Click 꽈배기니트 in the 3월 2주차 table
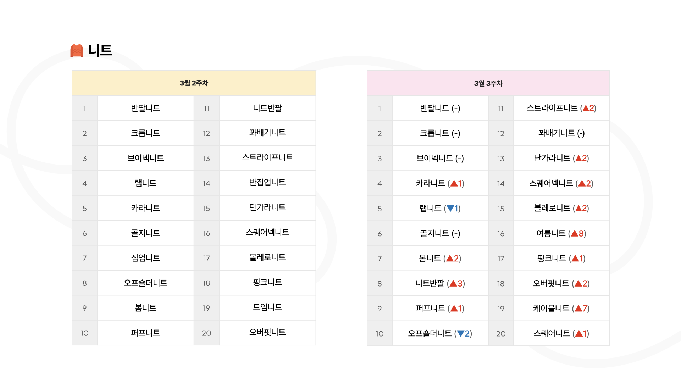The width and height of the screenshot is (681, 383). [x=267, y=133]
